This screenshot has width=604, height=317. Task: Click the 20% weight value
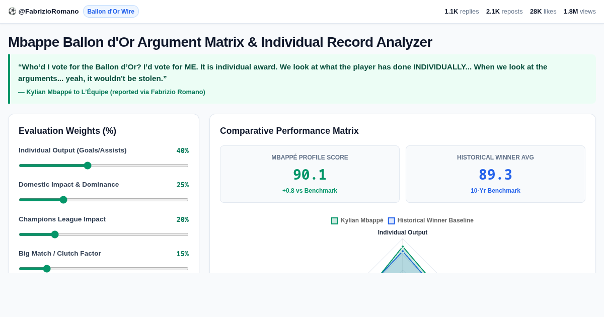click(x=182, y=219)
